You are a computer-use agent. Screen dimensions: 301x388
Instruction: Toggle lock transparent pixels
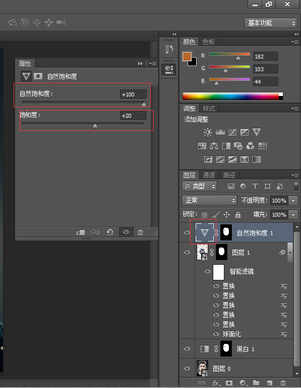205,215
